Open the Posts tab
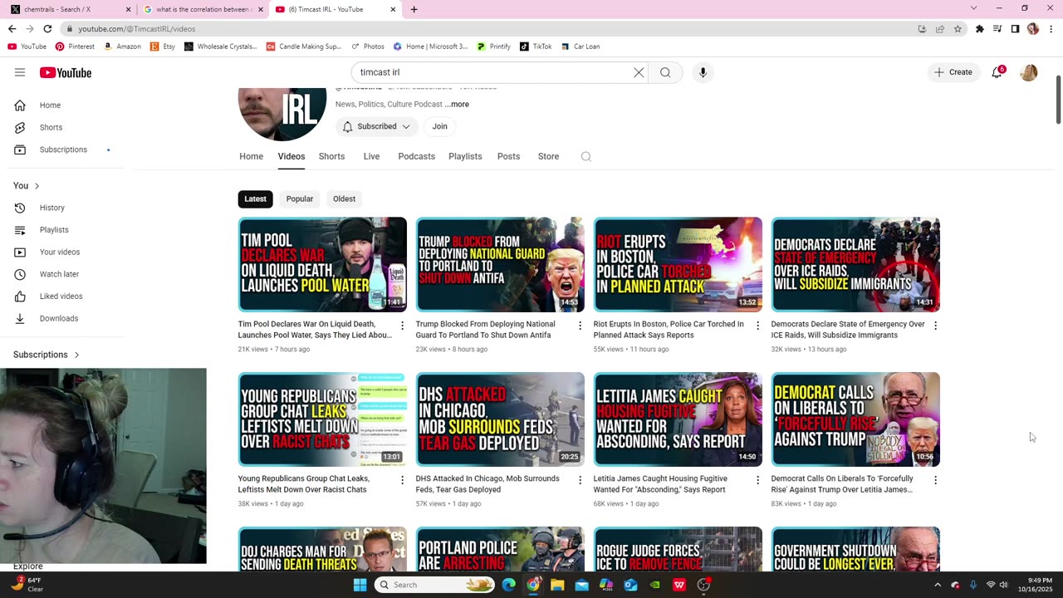Image resolution: width=1063 pixels, height=598 pixels. (508, 156)
